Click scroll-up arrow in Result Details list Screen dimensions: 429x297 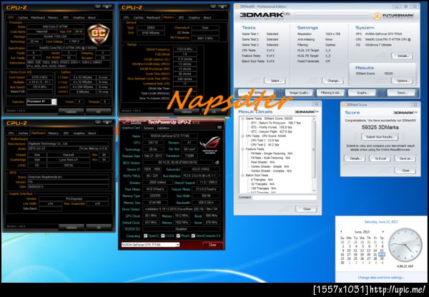tap(314, 119)
